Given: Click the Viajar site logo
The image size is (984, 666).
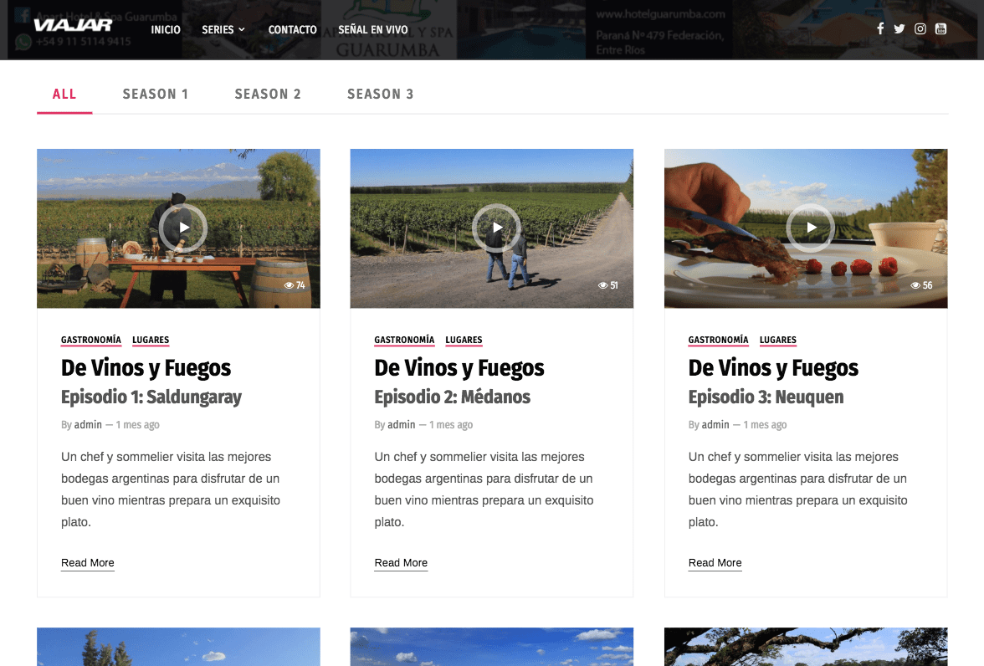Looking at the screenshot, I should click(73, 26).
